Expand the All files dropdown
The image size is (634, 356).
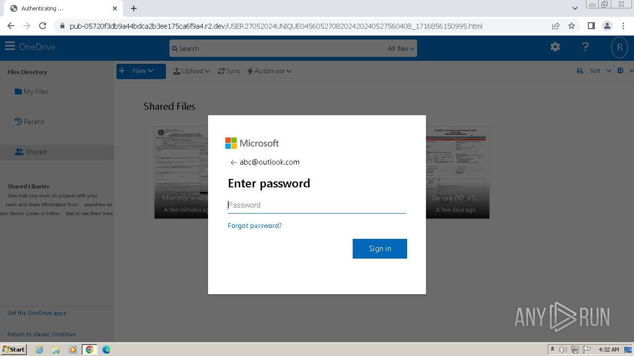(x=401, y=48)
